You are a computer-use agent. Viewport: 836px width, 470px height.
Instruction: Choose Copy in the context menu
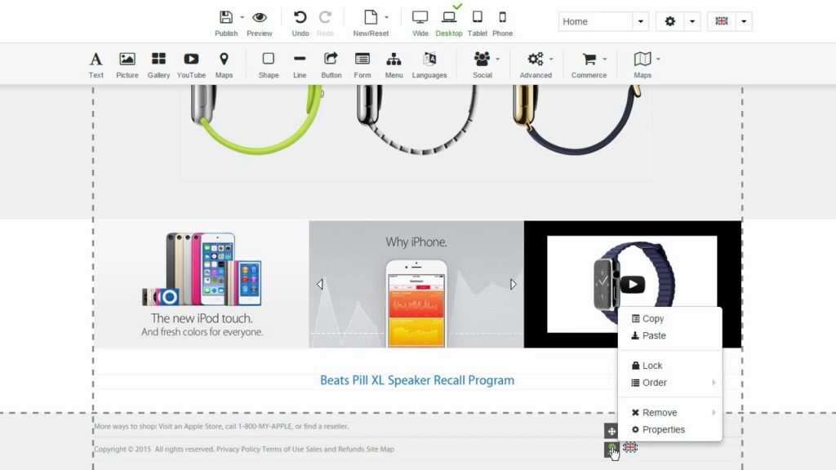(652, 319)
